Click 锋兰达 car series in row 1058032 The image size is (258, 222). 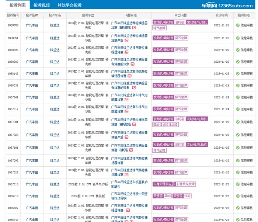[55, 86]
